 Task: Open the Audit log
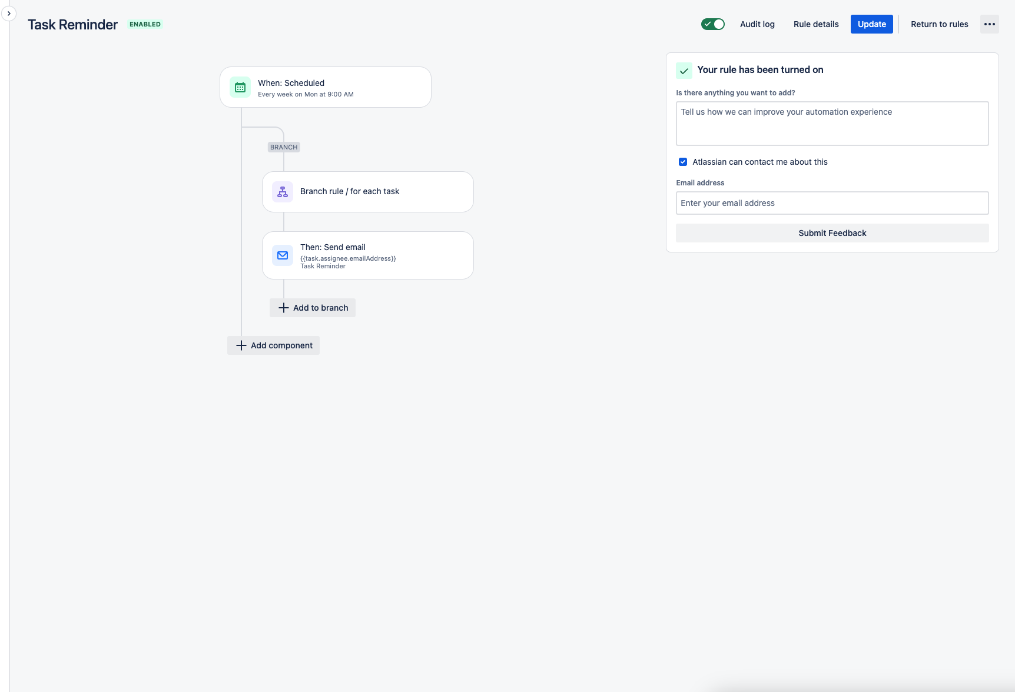(757, 24)
